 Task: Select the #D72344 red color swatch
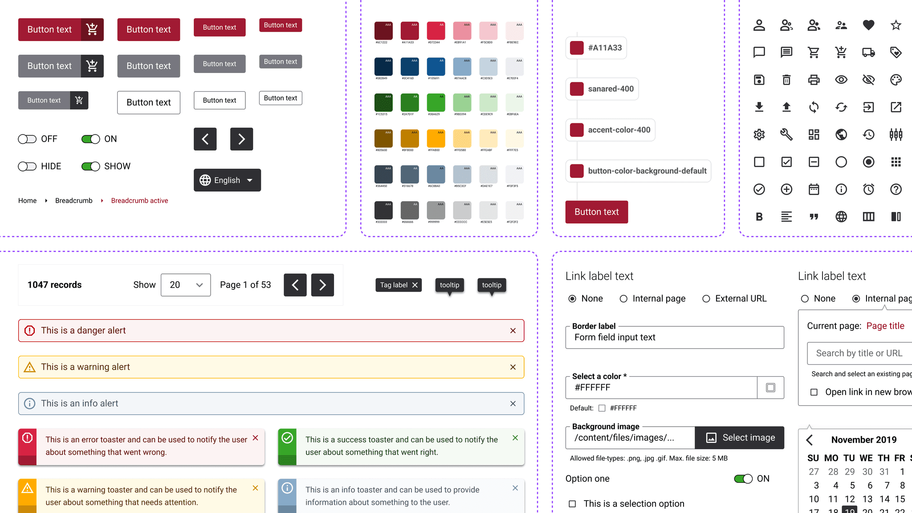(436, 30)
